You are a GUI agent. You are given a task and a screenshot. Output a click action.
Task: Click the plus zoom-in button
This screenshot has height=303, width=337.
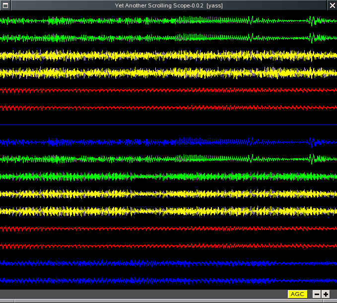(326, 294)
